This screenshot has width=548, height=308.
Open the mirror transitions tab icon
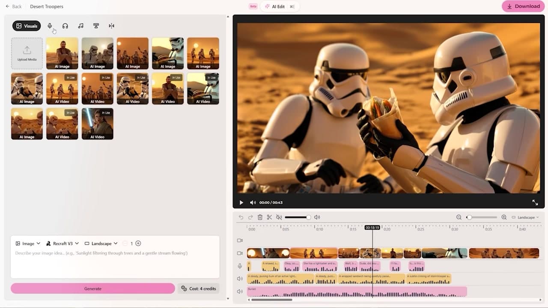point(111,26)
